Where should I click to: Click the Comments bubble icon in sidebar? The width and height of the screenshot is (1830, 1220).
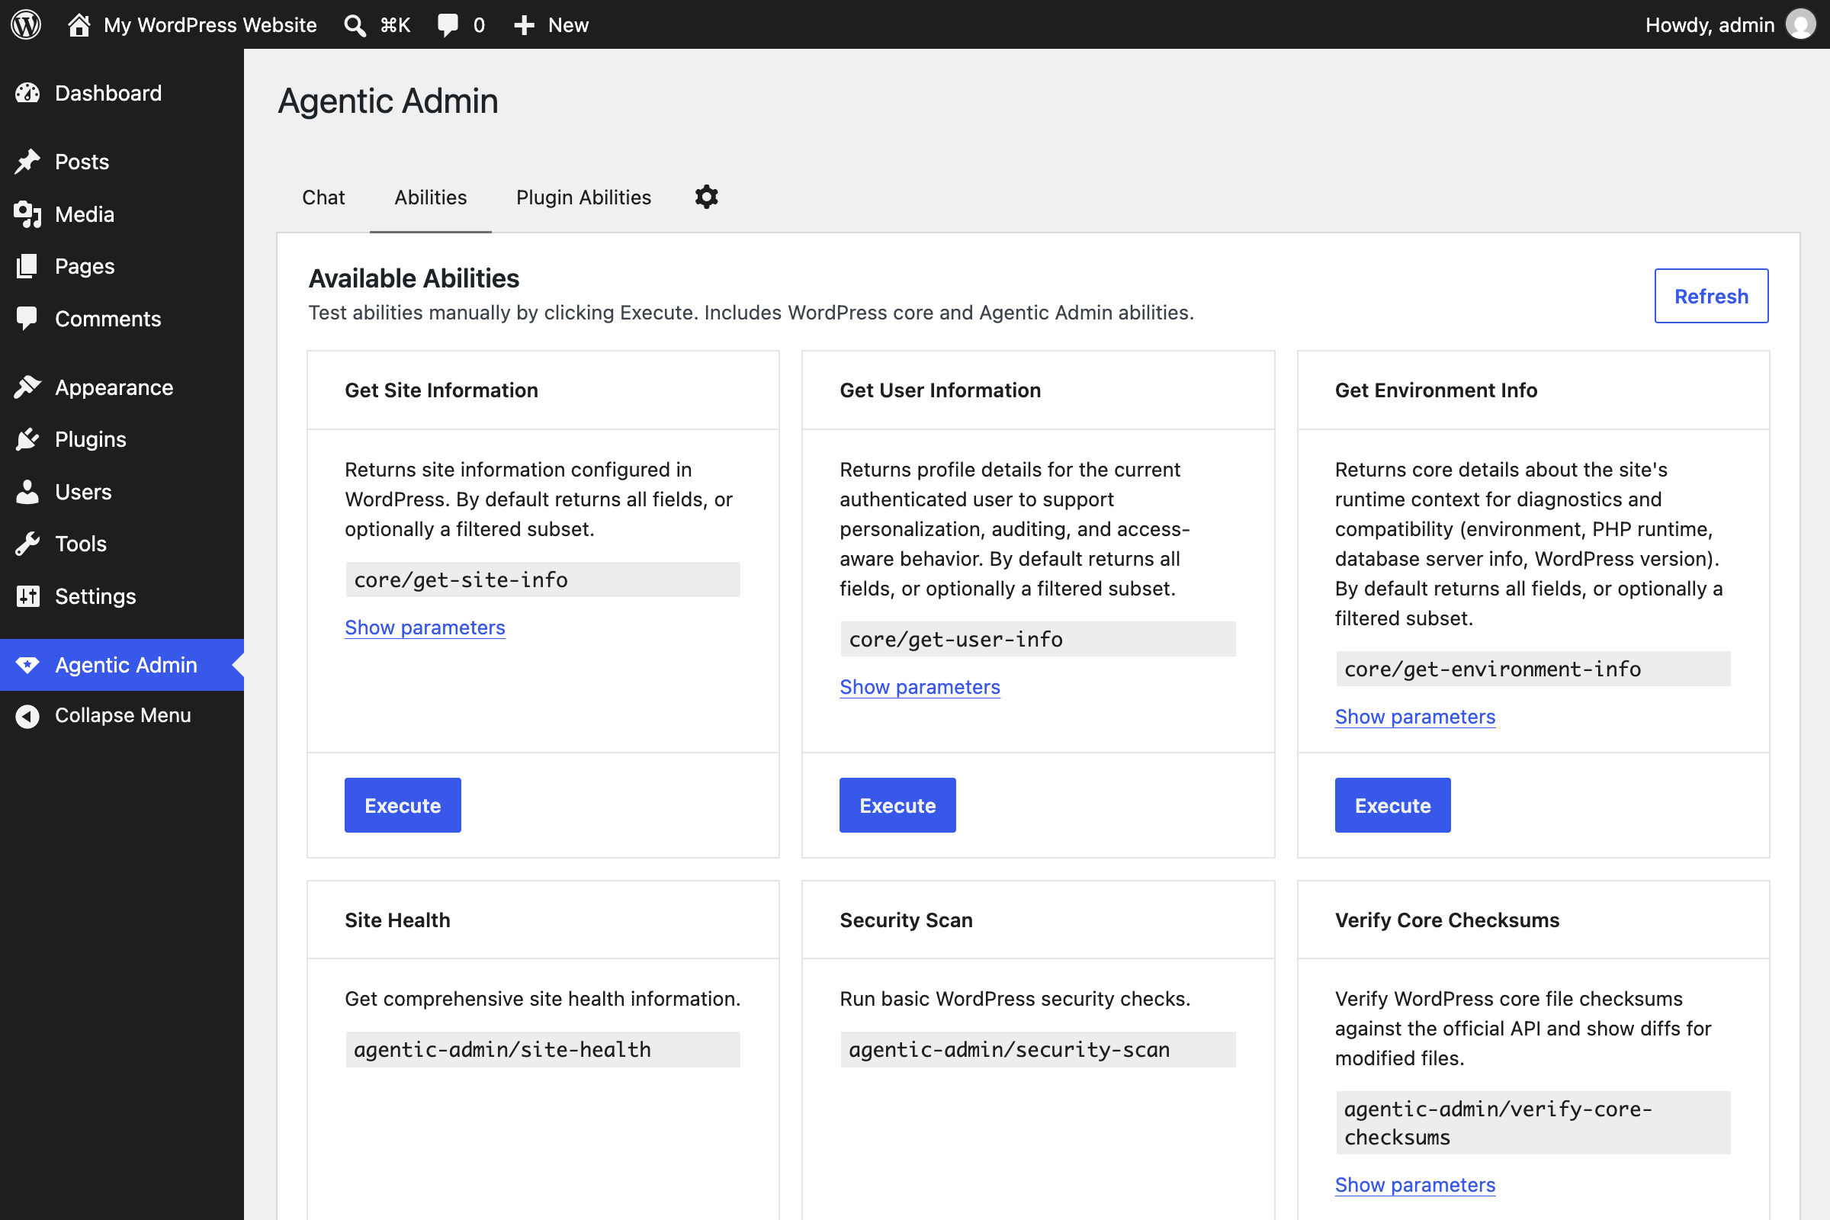27,319
